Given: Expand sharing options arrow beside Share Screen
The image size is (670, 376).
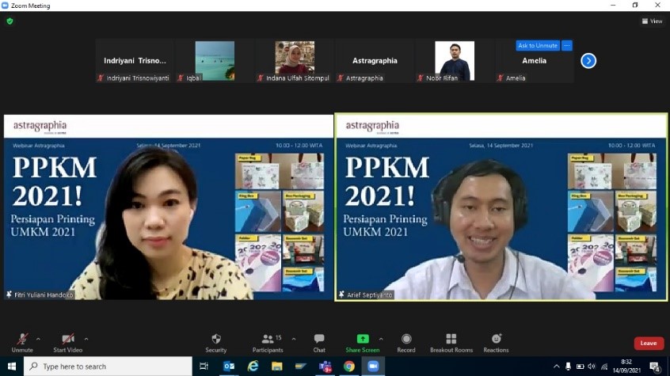Looking at the screenshot, I should tap(381, 340).
